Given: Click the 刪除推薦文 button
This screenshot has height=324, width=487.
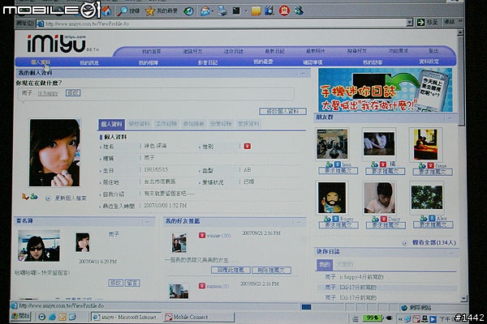Looking at the screenshot, I should [x=271, y=270].
